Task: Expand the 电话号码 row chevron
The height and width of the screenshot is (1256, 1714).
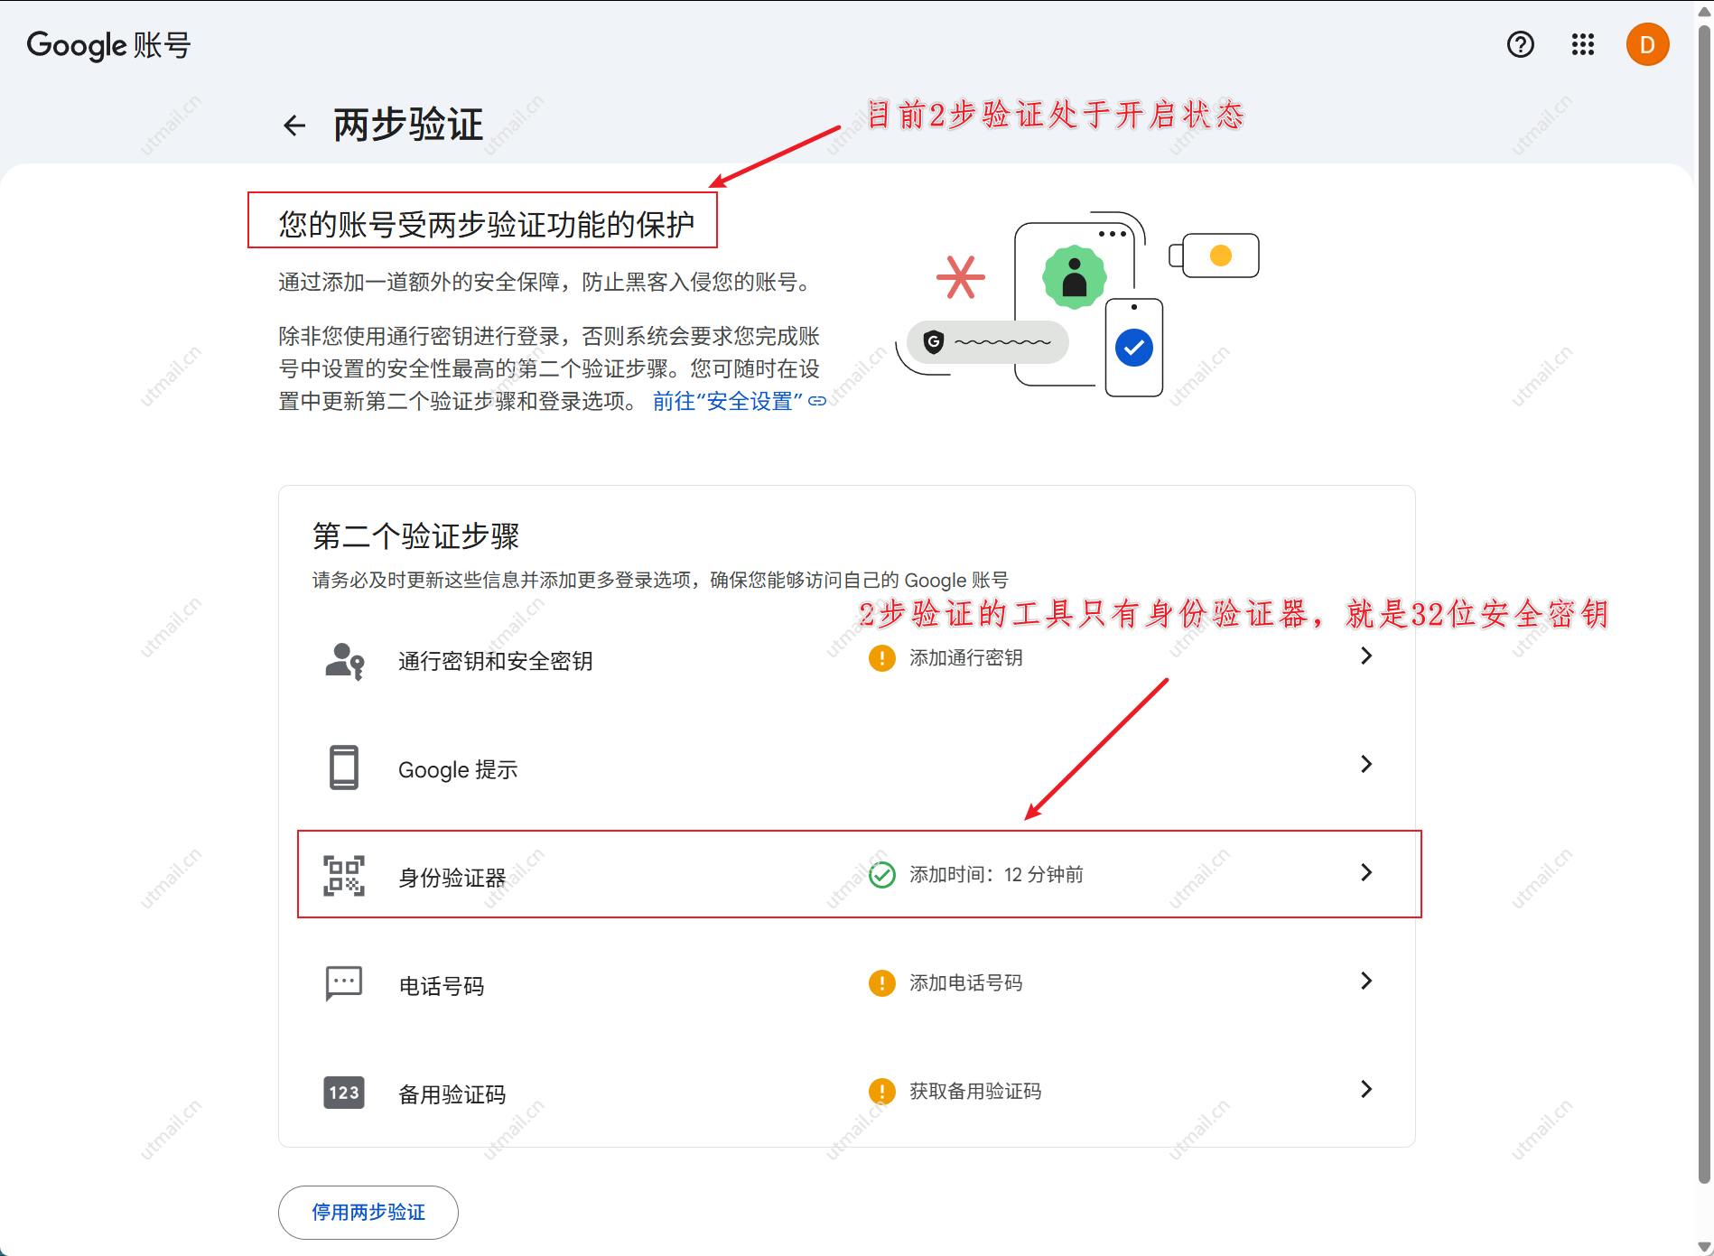Action: pos(1366,982)
